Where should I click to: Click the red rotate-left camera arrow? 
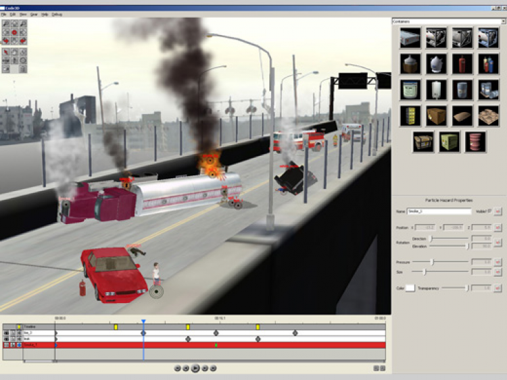(6, 40)
